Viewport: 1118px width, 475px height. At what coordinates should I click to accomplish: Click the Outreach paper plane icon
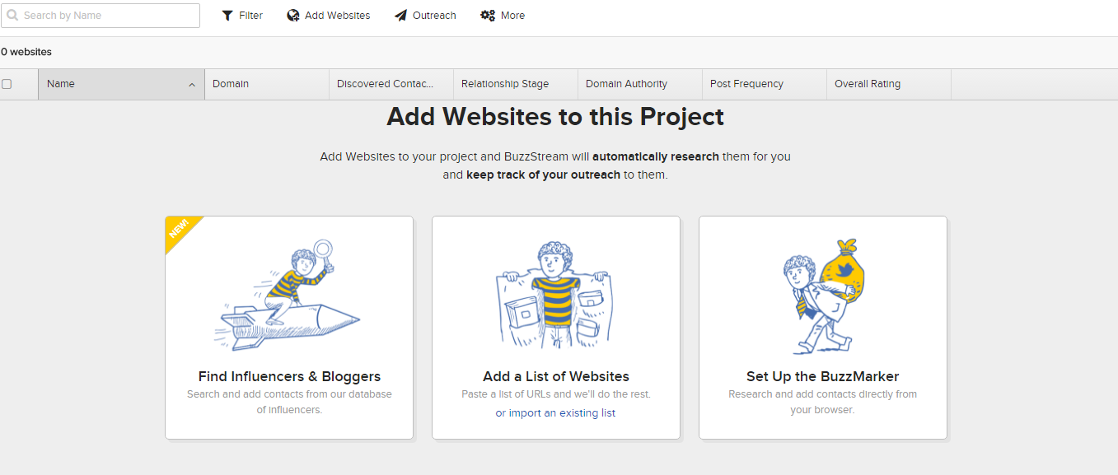pos(400,16)
